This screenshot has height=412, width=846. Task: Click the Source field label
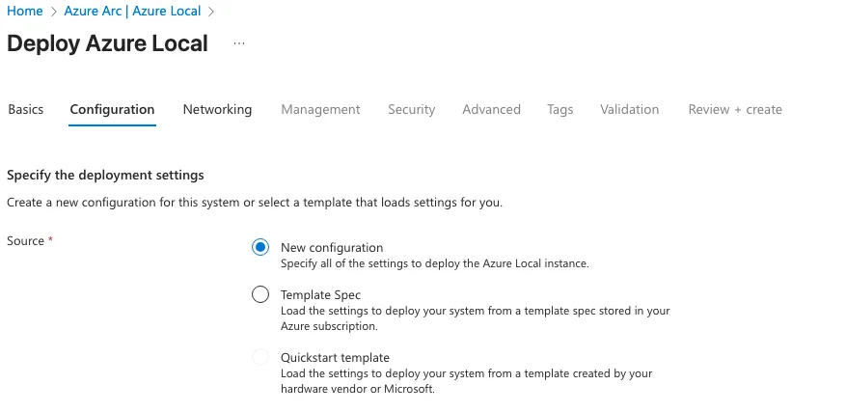26,241
